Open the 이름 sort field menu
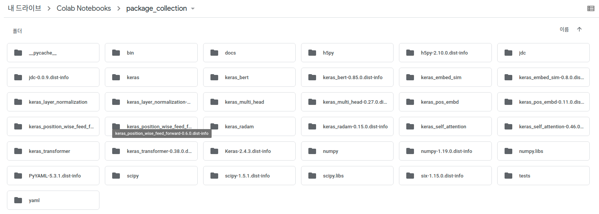The width and height of the screenshot is (599, 214). 564,29
